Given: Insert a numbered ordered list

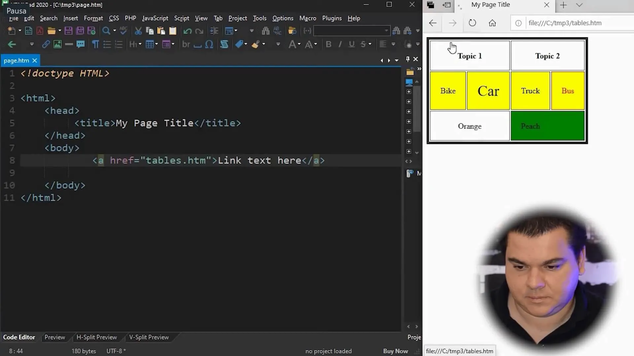Looking at the screenshot, I should point(119,44).
